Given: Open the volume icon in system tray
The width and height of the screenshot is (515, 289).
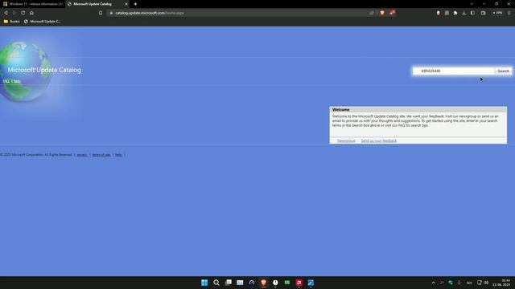Looking at the screenshot, I should click(486, 283).
